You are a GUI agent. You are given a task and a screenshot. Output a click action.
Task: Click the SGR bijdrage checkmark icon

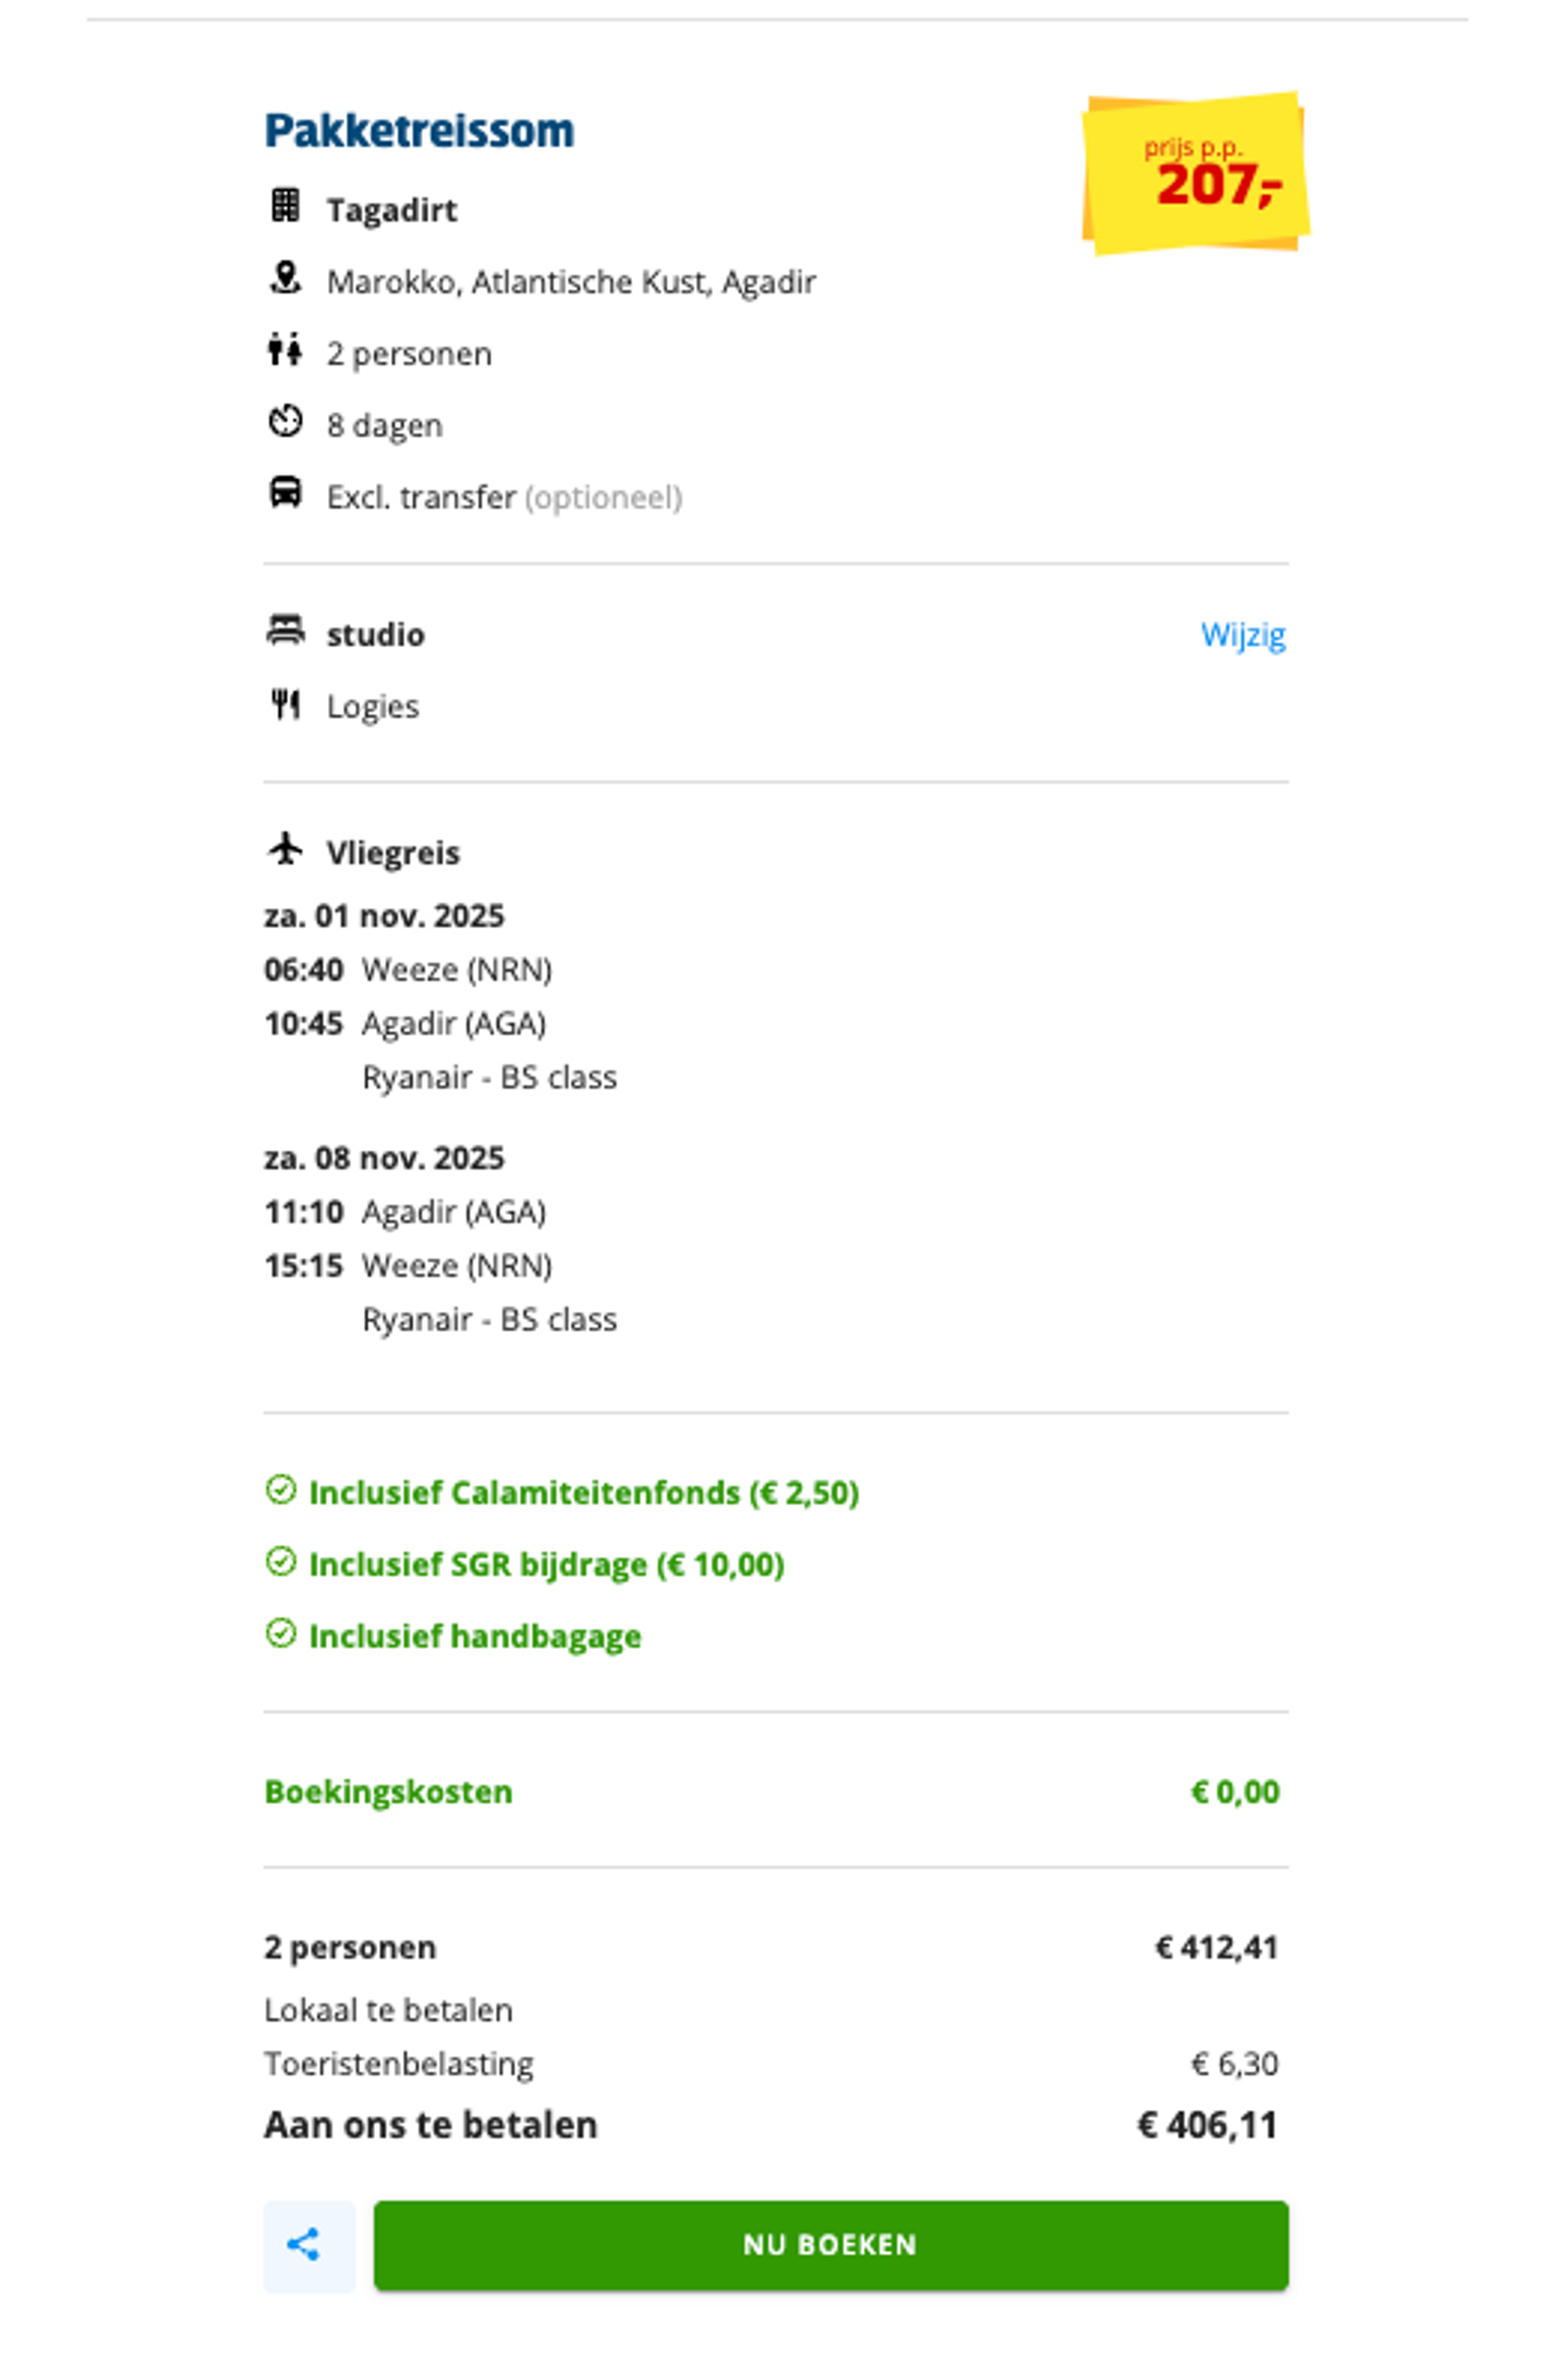pyautogui.click(x=281, y=1562)
